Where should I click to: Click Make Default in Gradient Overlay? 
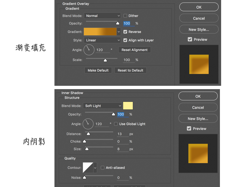(x=98, y=70)
